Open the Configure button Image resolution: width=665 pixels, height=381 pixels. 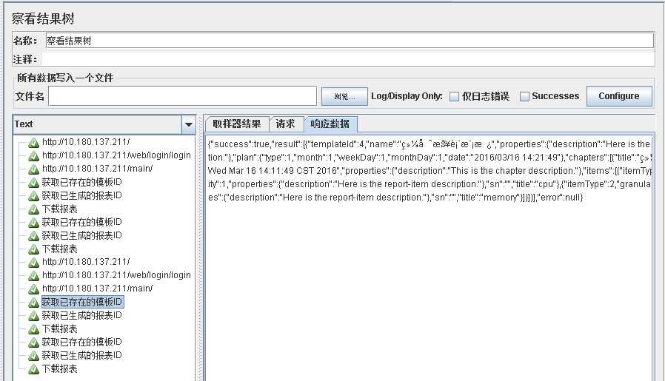pos(619,96)
